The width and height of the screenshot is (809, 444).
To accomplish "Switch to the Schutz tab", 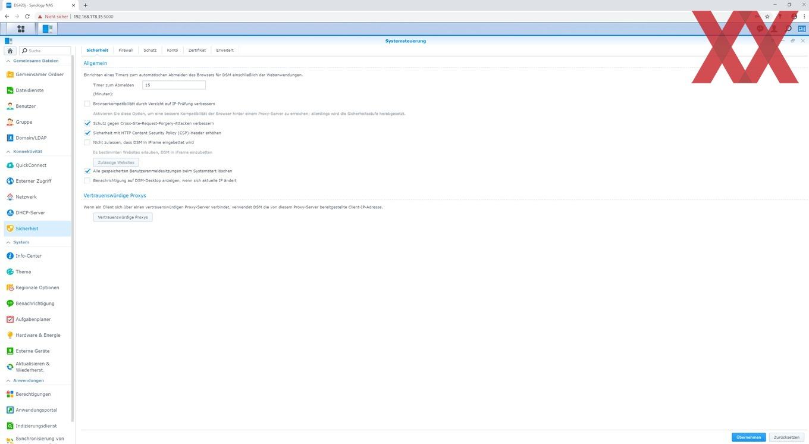I will 150,50.
